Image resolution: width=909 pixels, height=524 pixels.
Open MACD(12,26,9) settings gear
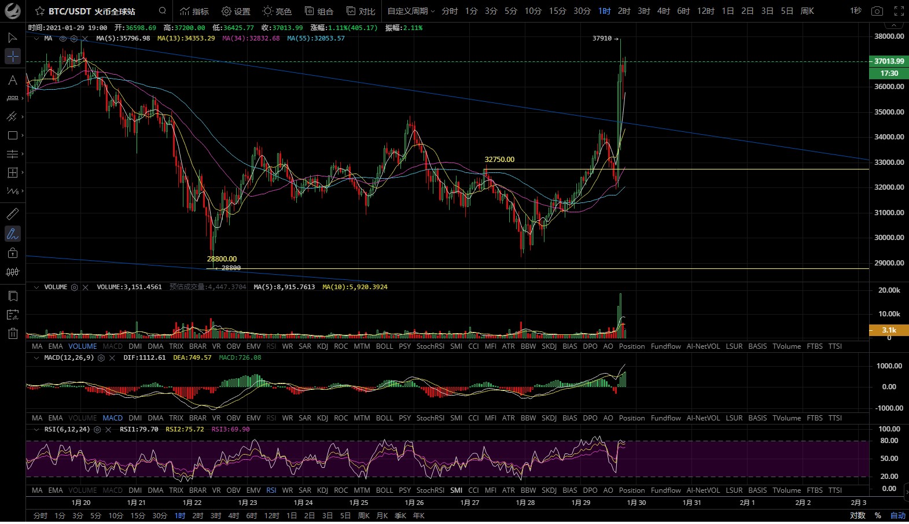(101, 358)
